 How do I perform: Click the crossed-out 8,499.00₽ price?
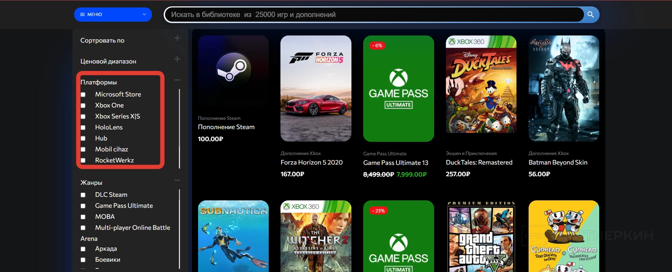click(379, 174)
